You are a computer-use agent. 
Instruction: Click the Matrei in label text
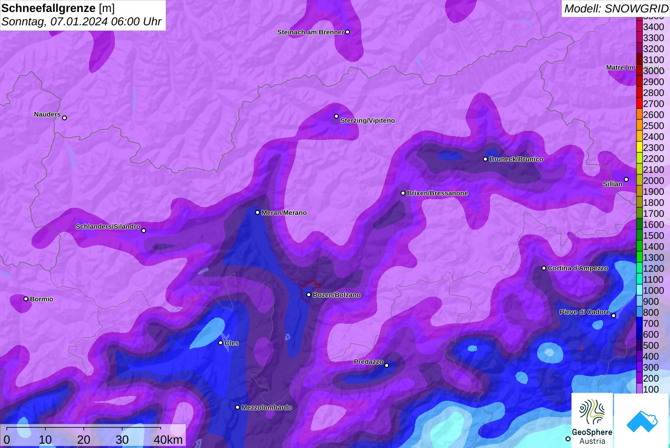pos(620,67)
